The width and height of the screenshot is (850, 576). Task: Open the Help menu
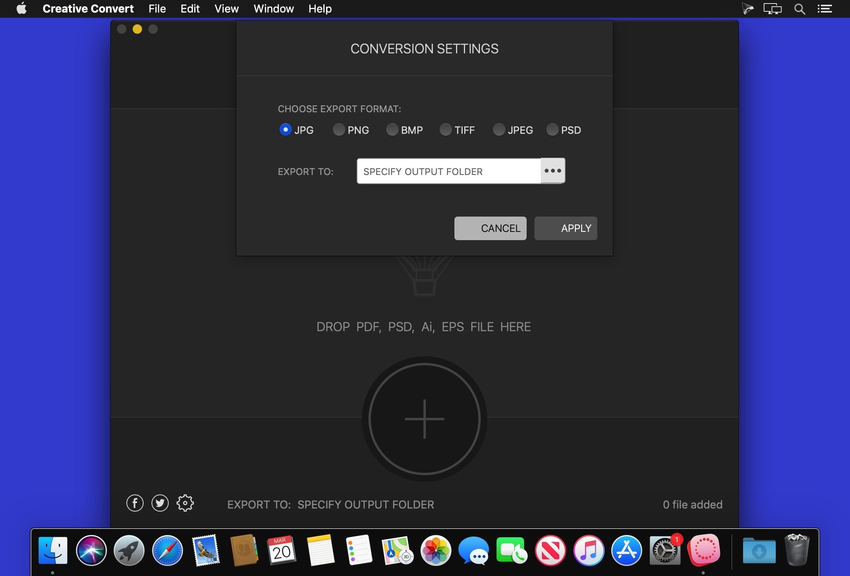point(320,9)
